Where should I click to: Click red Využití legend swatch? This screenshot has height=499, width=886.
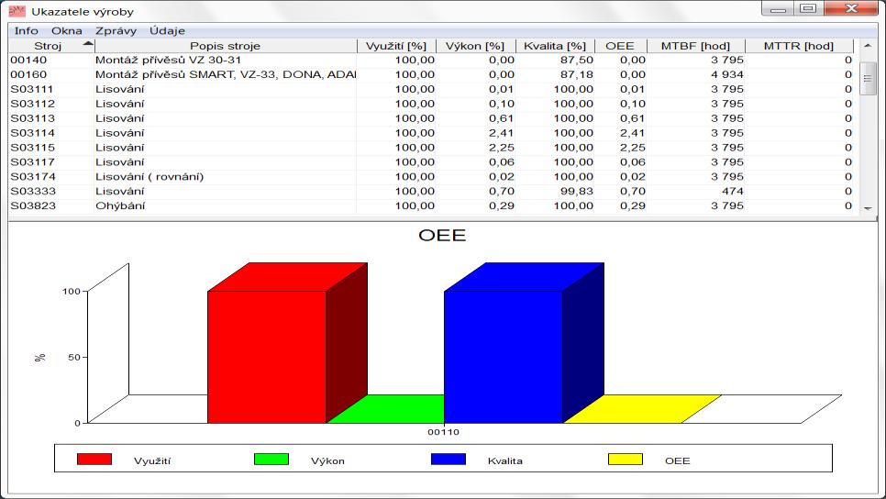tap(94, 459)
